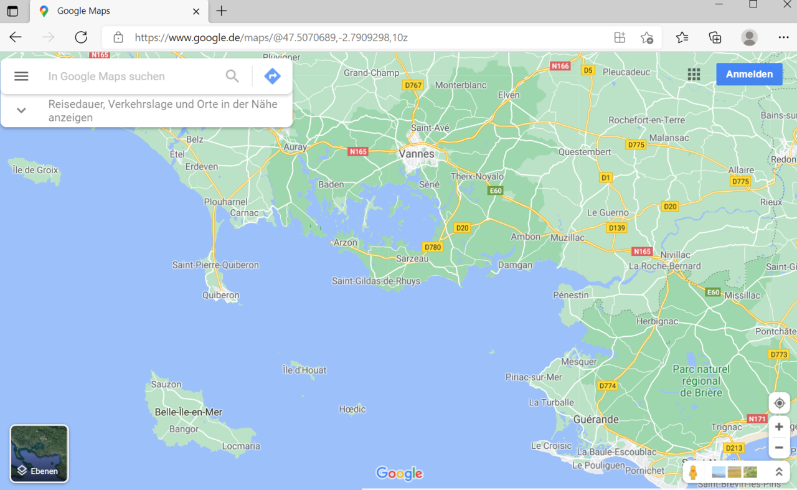This screenshot has height=490, width=797.
Task: Click the Île de Groix label
Action: click(x=35, y=170)
